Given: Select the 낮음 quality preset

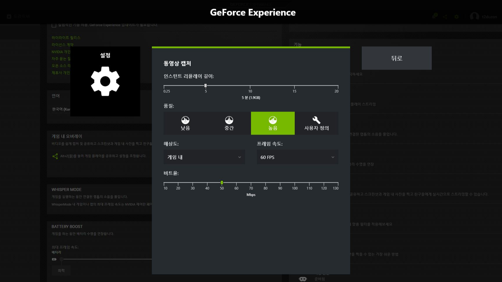Looking at the screenshot, I should [x=185, y=123].
